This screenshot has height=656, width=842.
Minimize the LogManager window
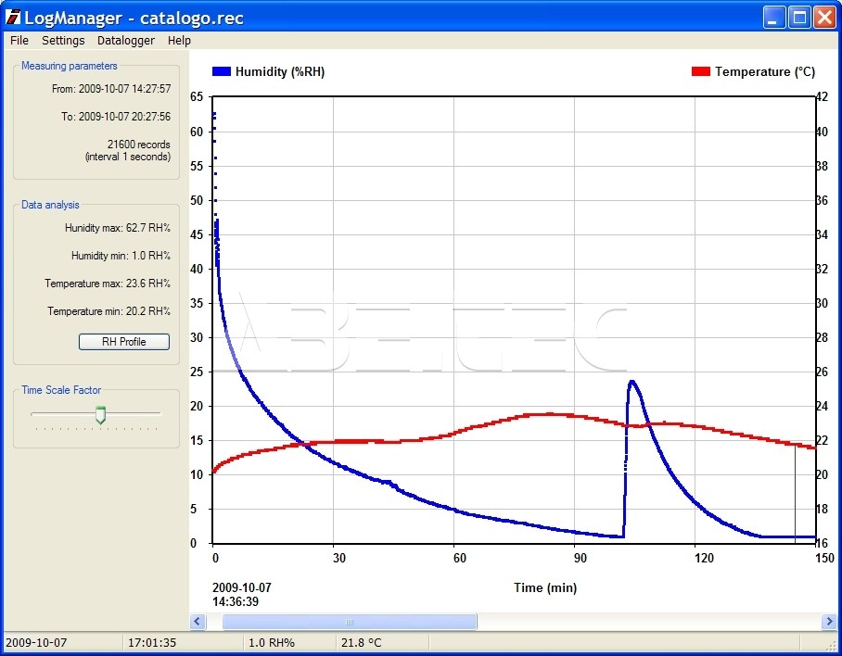click(775, 17)
